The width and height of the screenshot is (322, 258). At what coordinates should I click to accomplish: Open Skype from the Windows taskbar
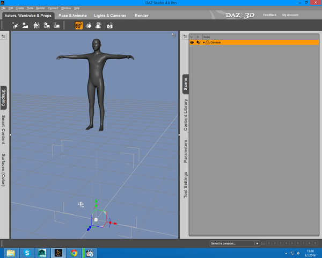[x=26, y=252]
